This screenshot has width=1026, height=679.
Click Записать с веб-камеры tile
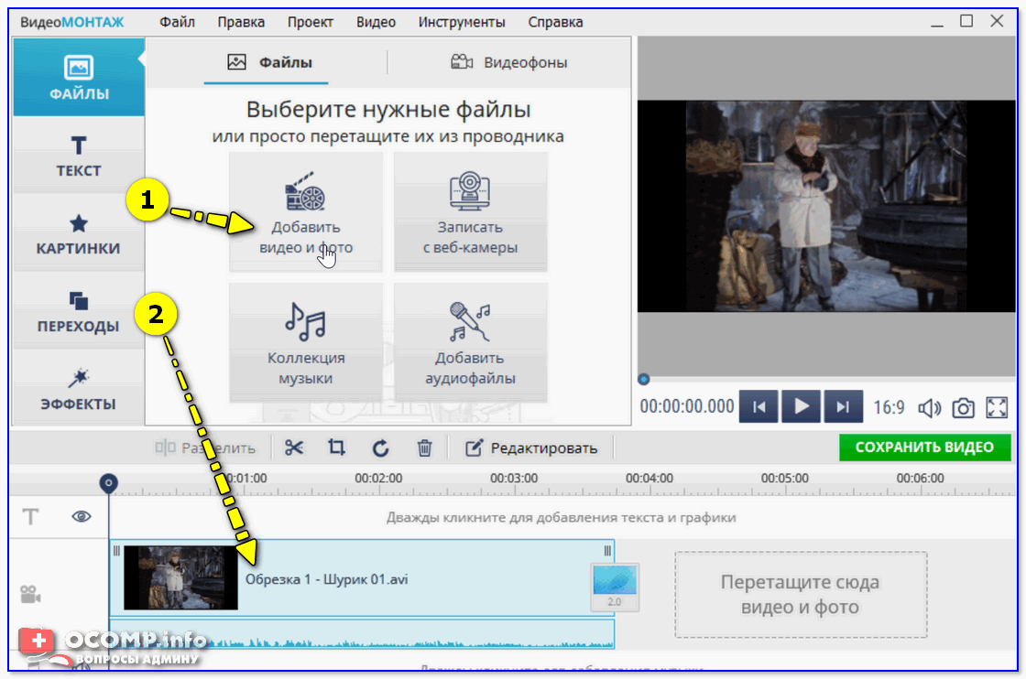471,211
